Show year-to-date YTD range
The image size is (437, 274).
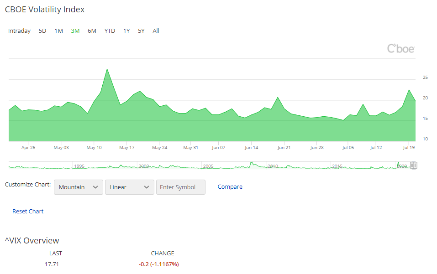(110, 31)
